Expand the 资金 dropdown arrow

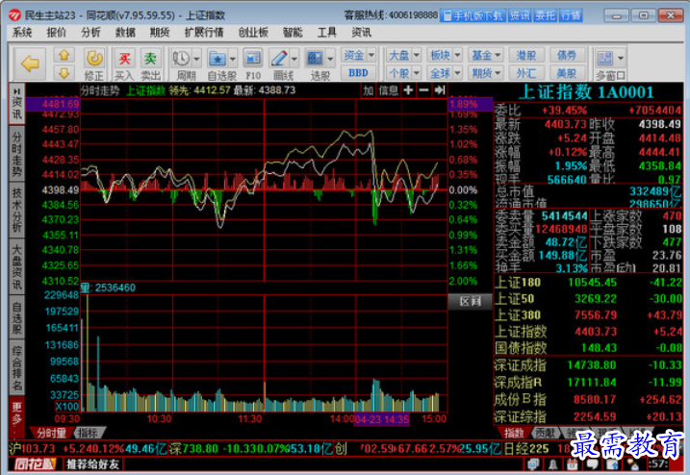pyautogui.click(x=371, y=55)
